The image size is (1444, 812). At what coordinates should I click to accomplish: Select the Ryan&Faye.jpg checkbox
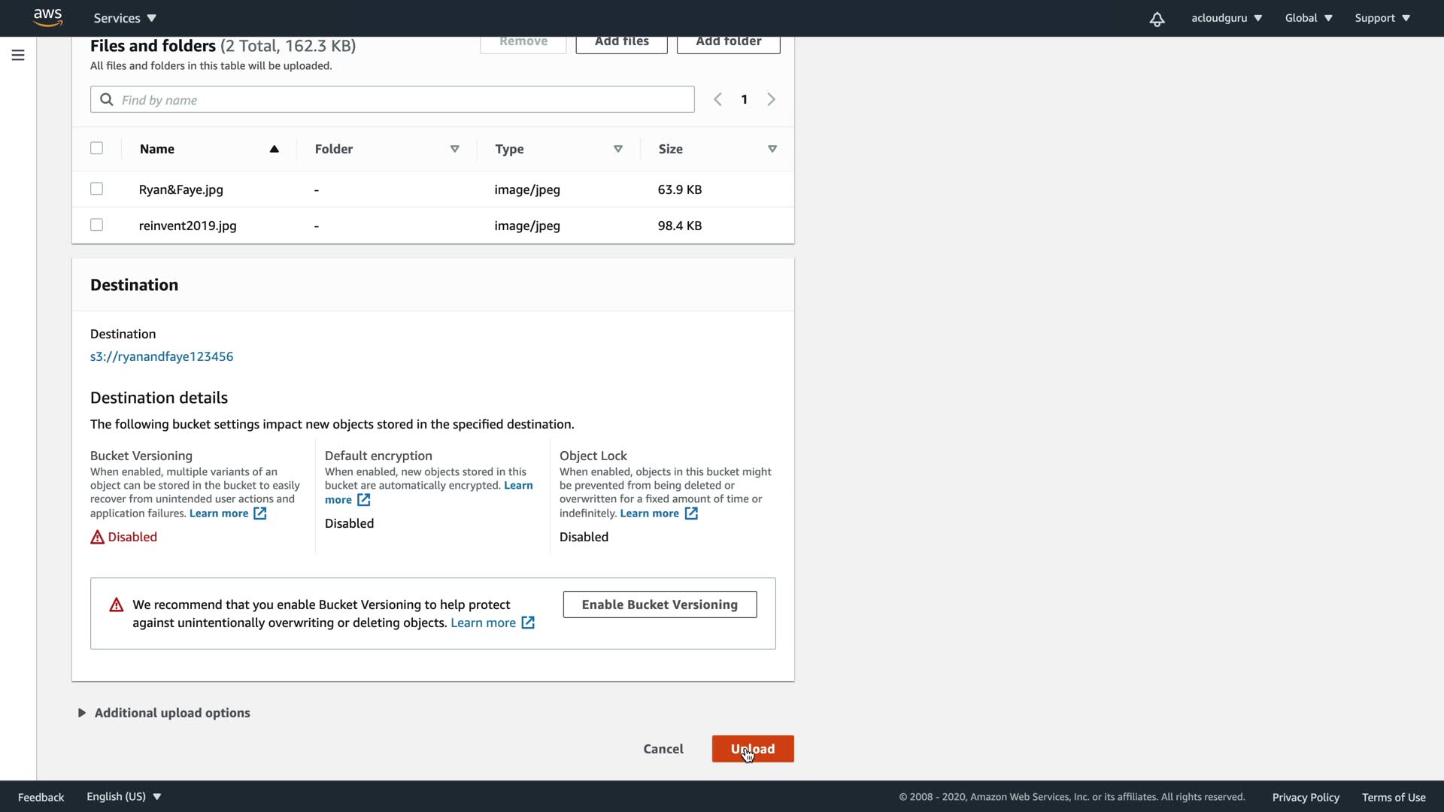(x=96, y=189)
